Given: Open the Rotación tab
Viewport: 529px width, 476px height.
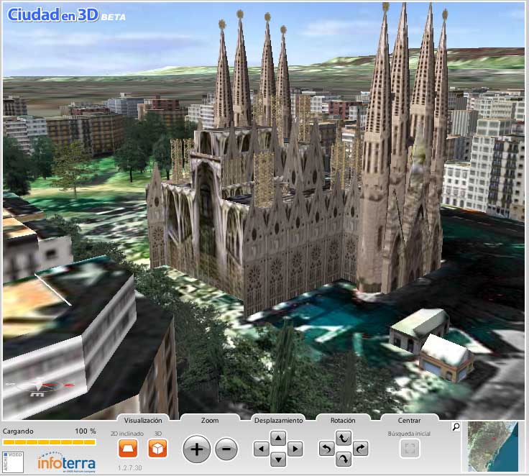Looking at the screenshot, I should coord(343,421).
